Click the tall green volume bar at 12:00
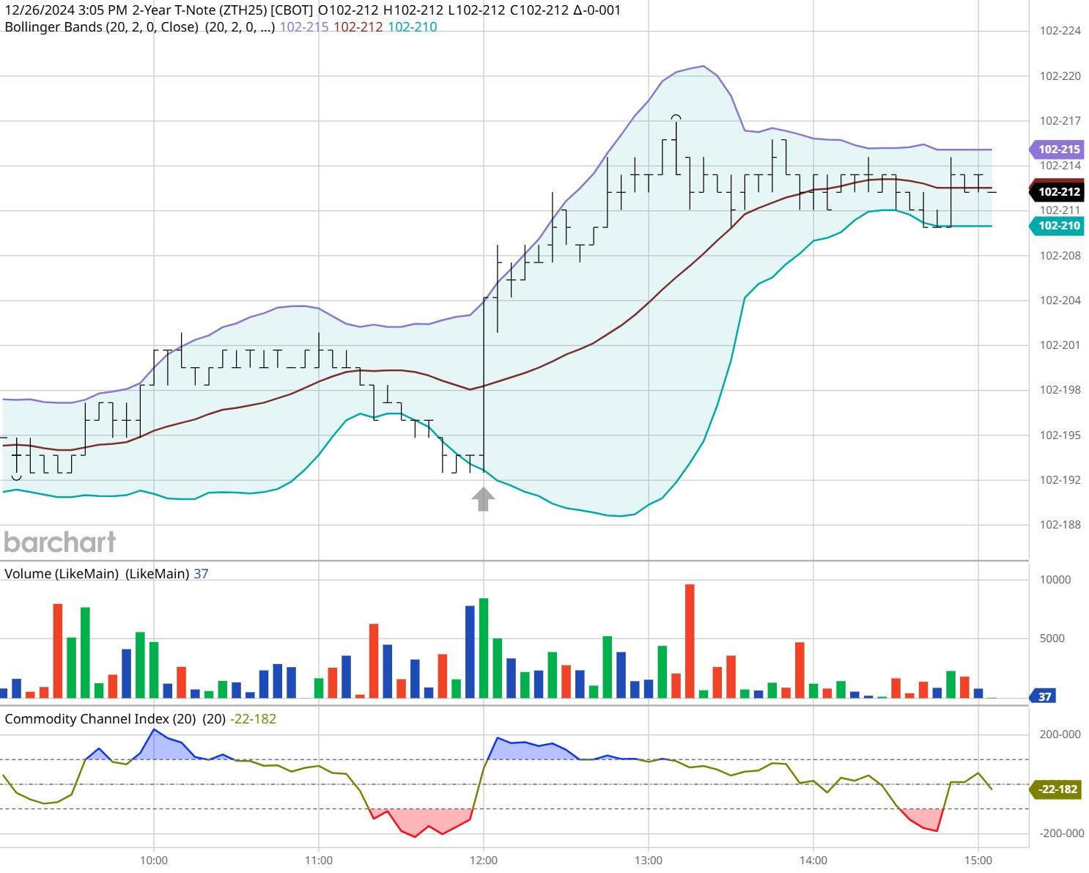1089x873 pixels. point(484,648)
